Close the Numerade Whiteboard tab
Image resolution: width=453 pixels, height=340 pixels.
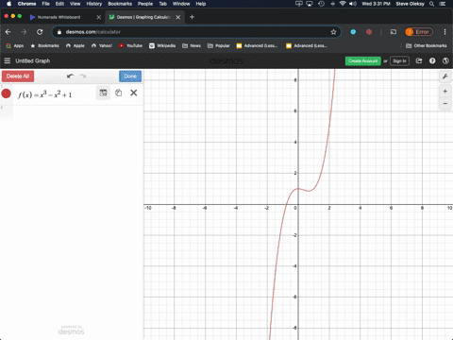coord(99,17)
